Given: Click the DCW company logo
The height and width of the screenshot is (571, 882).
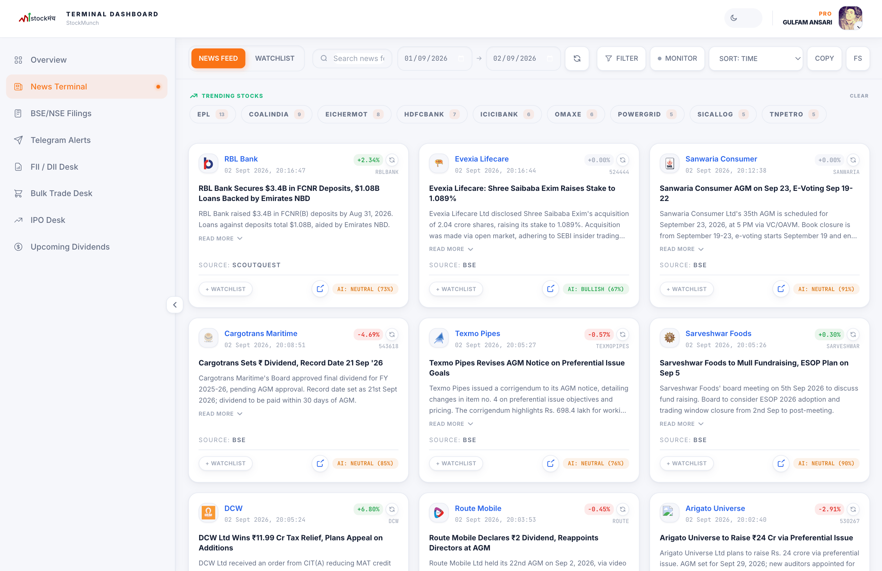Looking at the screenshot, I should tap(208, 513).
